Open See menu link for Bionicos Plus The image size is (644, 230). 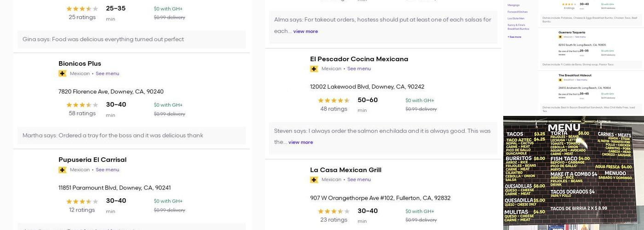(107, 74)
